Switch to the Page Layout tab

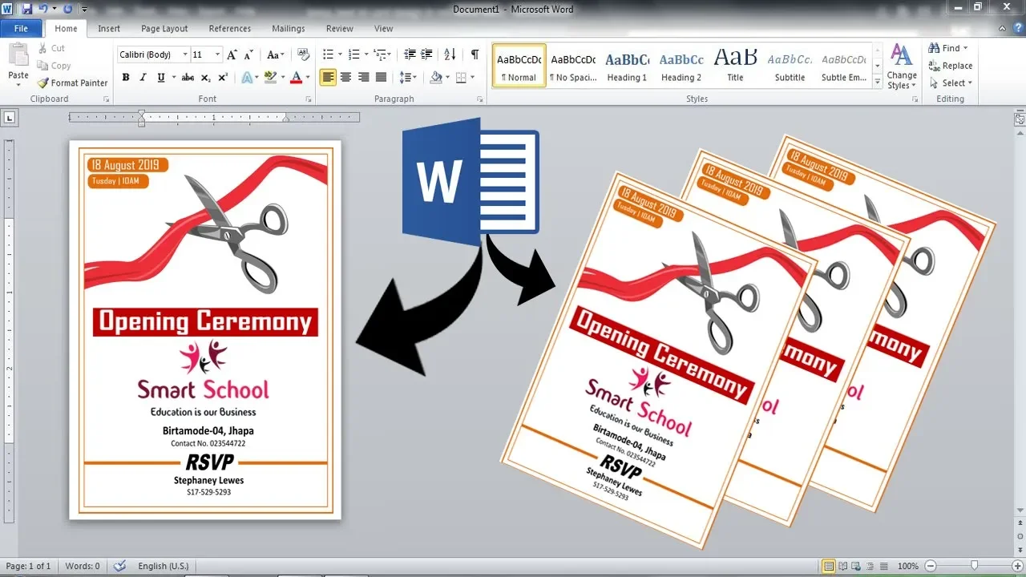click(x=164, y=28)
